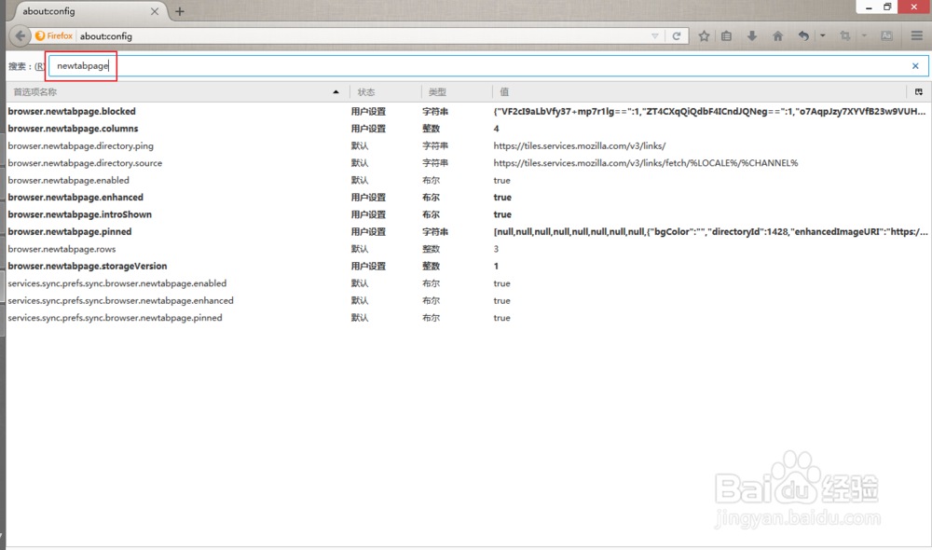Reload the current page
The height and width of the screenshot is (550, 932).
(677, 35)
